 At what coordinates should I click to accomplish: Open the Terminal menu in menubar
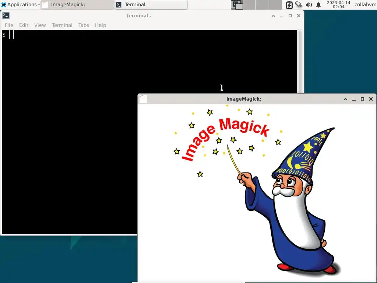(x=62, y=25)
